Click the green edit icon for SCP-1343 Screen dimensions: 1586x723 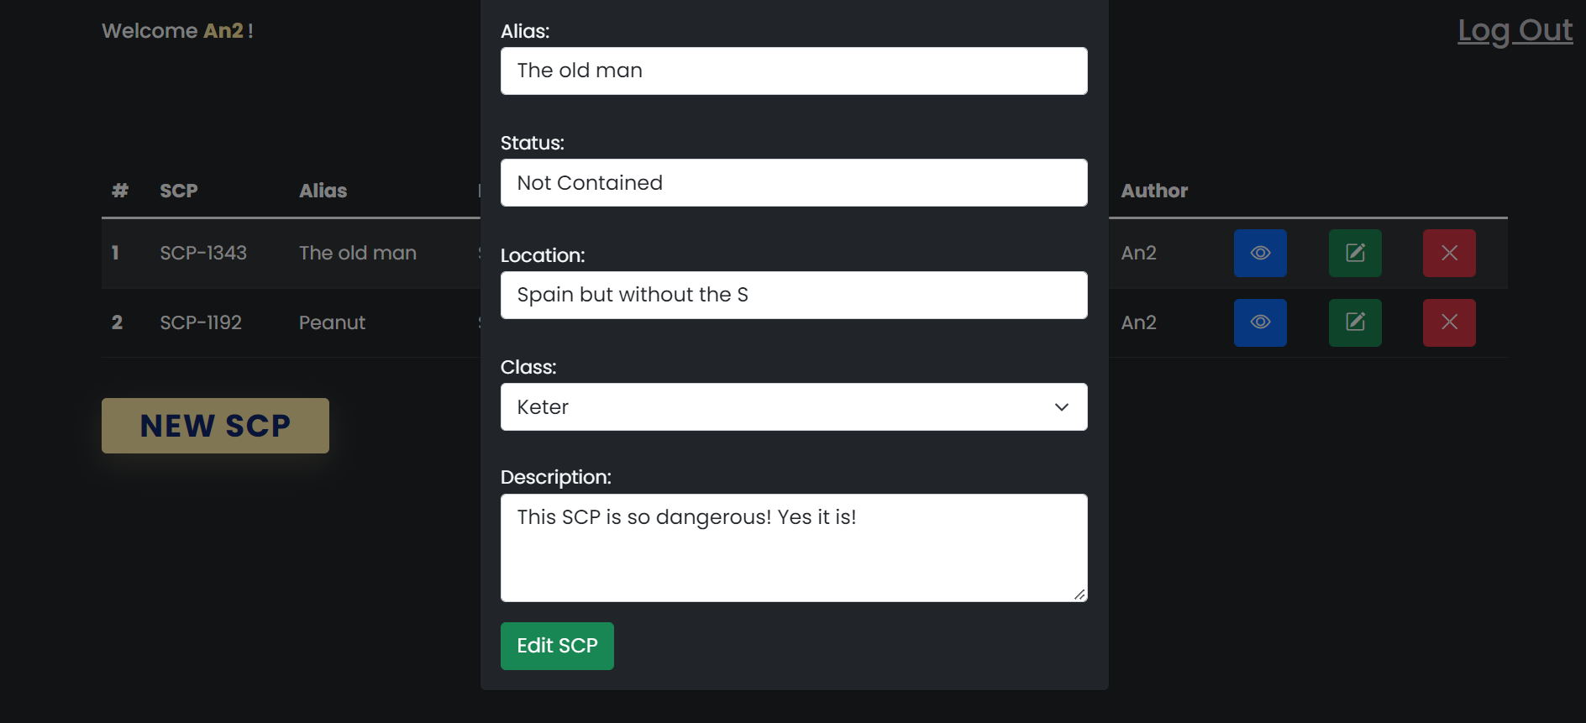coord(1355,253)
